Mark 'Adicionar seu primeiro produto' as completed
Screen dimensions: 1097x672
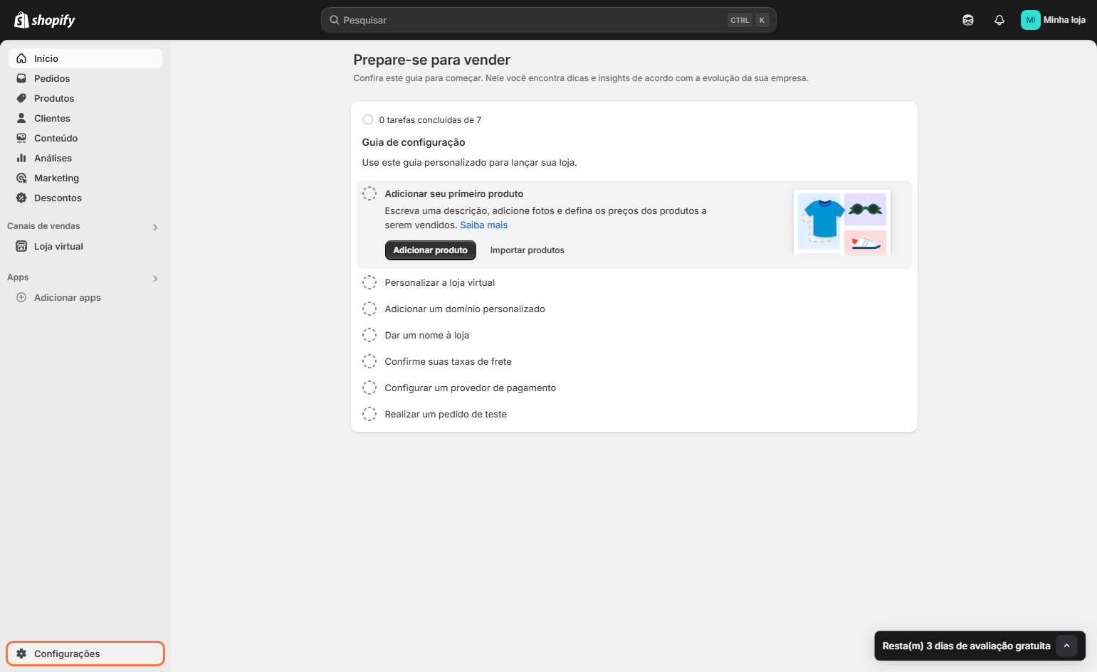pos(369,193)
